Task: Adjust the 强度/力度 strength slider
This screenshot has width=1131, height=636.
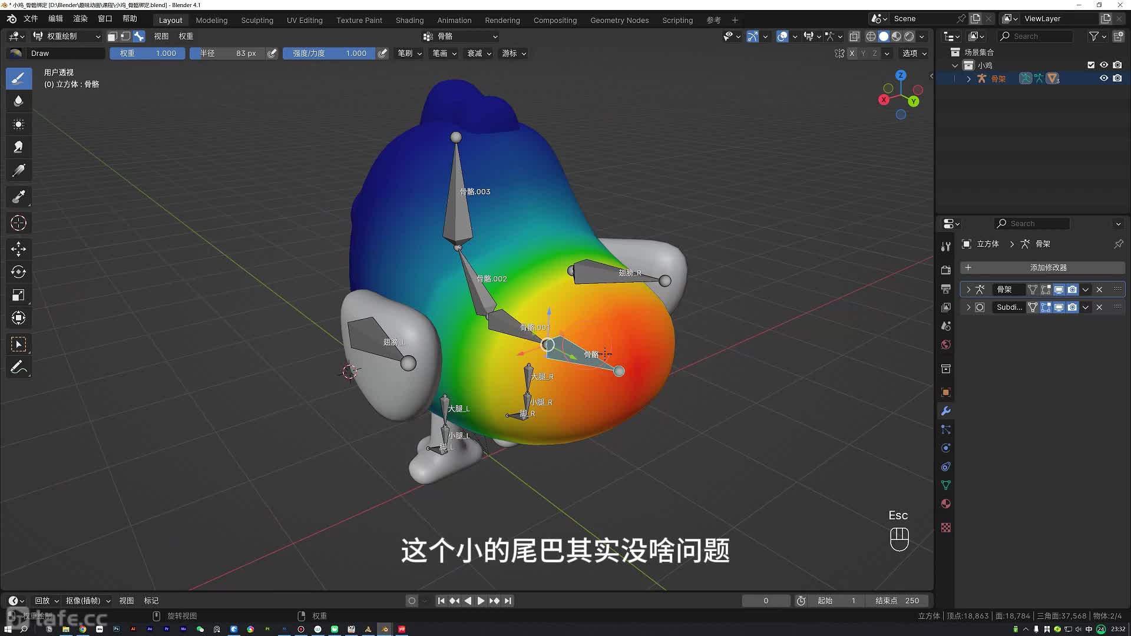Action: pyautogui.click(x=329, y=54)
